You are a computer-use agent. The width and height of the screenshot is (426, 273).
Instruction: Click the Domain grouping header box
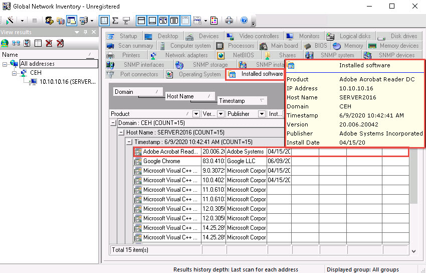tap(138, 92)
